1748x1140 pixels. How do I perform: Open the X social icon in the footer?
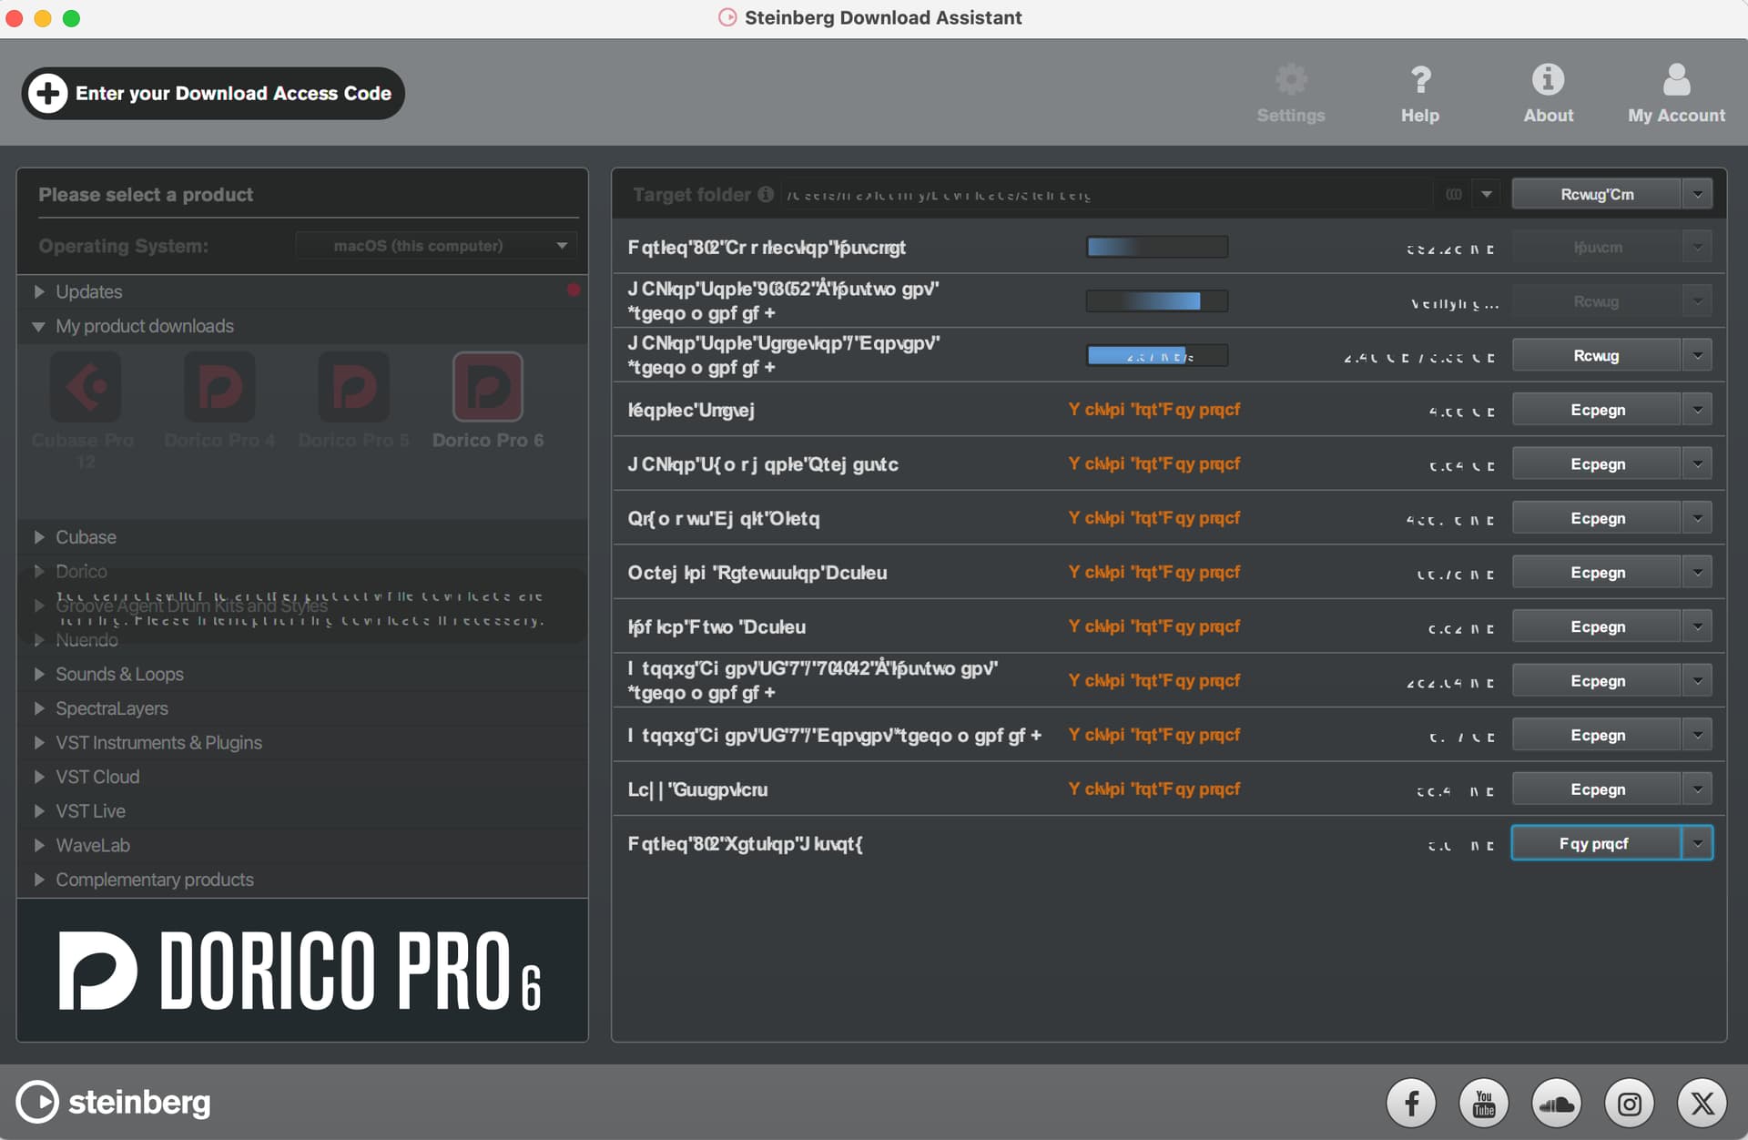(x=1702, y=1104)
